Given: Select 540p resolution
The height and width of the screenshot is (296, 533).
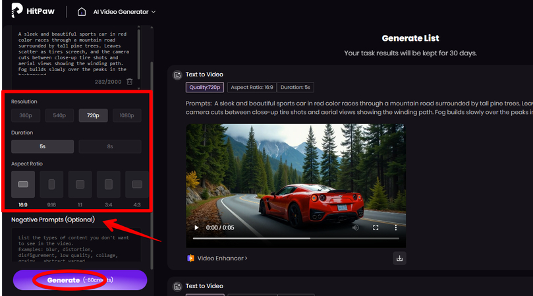Looking at the screenshot, I should [59, 115].
